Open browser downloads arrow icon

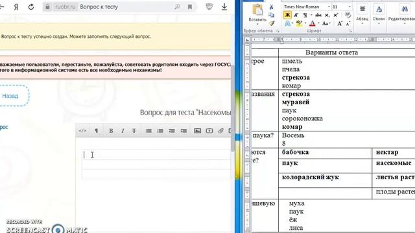click(x=224, y=6)
